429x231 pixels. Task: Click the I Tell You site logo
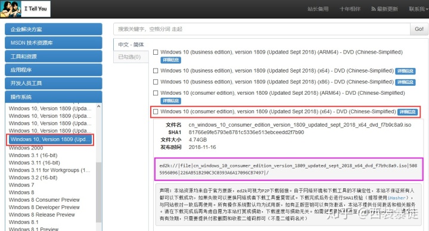(x=25, y=9)
